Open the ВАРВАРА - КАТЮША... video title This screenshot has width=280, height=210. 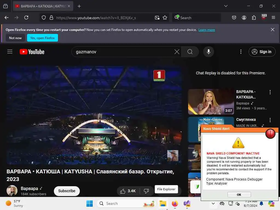tap(246, 94)
